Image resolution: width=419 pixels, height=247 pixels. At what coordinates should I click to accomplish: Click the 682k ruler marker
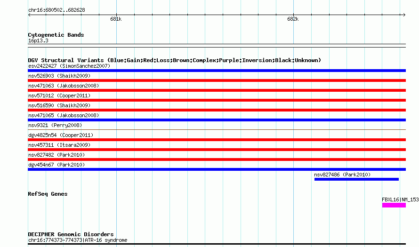pos(293,19)
